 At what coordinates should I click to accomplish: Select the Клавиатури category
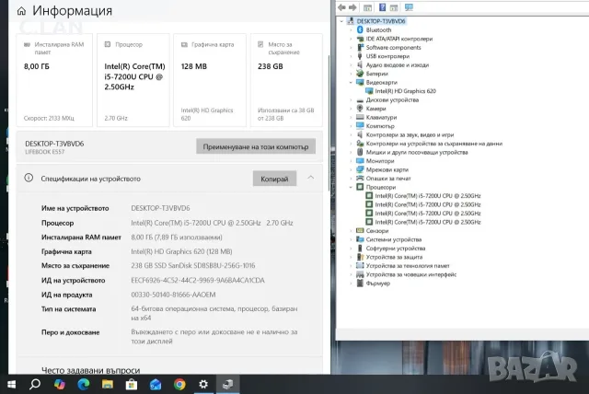click(381, 117)
